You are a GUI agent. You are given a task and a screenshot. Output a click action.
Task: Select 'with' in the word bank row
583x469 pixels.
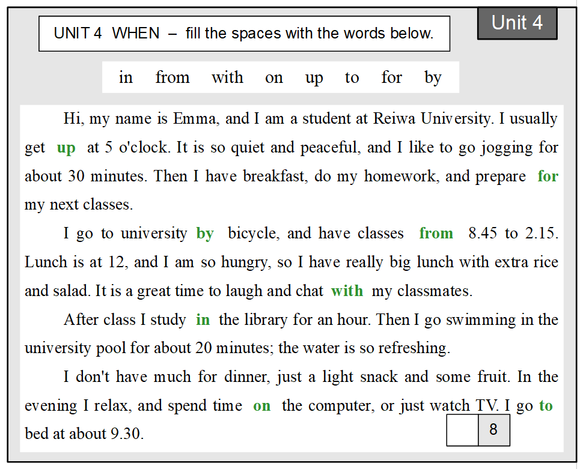coord(227,77)
